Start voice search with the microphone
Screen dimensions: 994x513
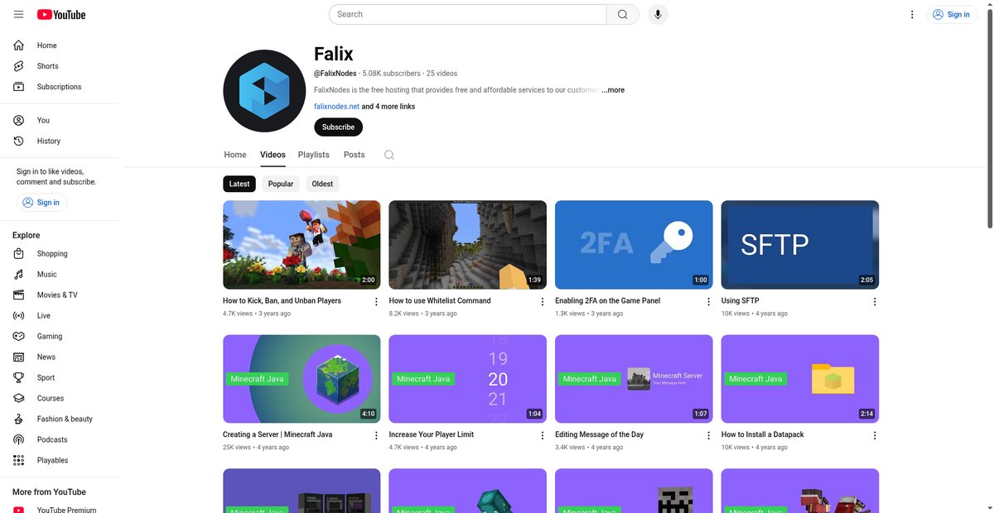[658, 14]
